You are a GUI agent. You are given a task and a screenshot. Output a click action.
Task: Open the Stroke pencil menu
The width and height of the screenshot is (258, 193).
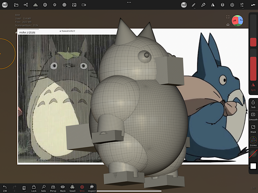pyautogui.click(x=193, y=5)
